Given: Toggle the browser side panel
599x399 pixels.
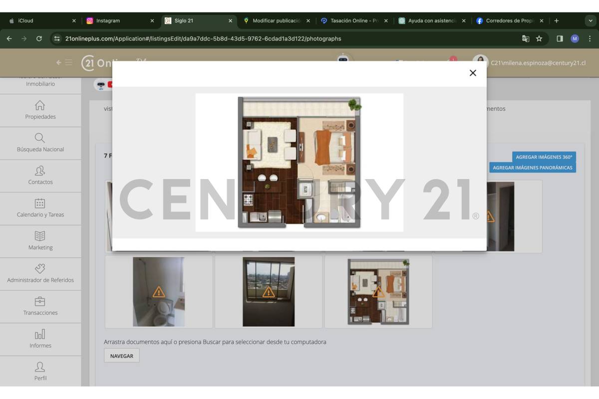Looking at the screenshot, I should (560, 38).
